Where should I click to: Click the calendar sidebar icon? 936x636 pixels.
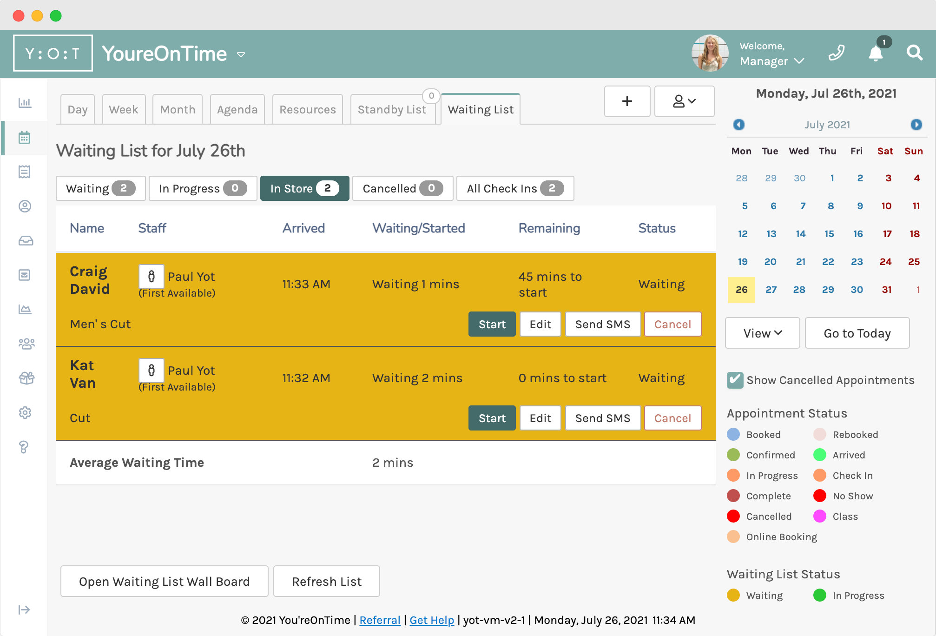(24, 137)
